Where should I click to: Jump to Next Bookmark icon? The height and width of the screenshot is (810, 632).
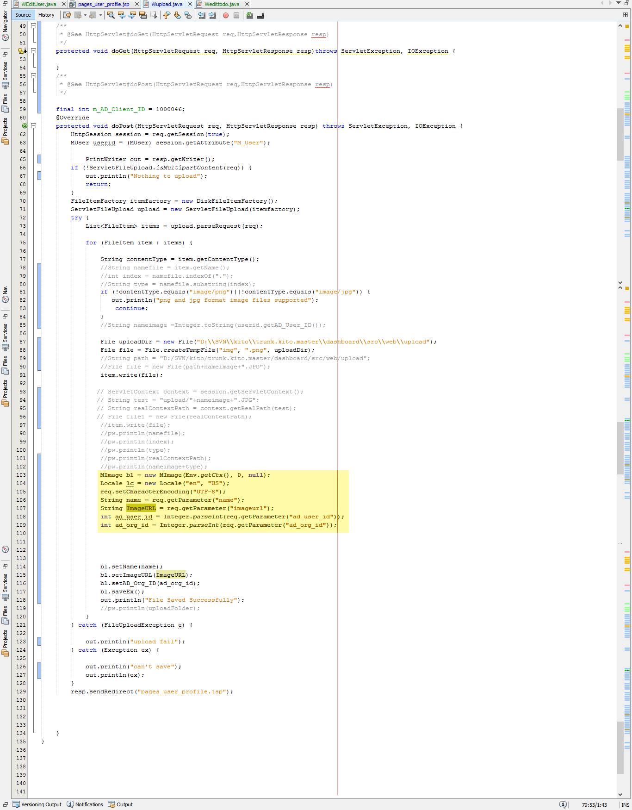point(178,15)
